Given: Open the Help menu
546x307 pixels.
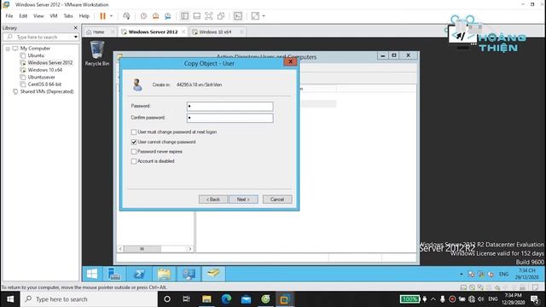Looking at the screenshot, I should click(84, 16).
